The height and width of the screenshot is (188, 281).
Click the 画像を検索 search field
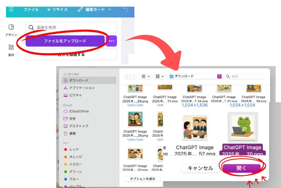point(71,28)
